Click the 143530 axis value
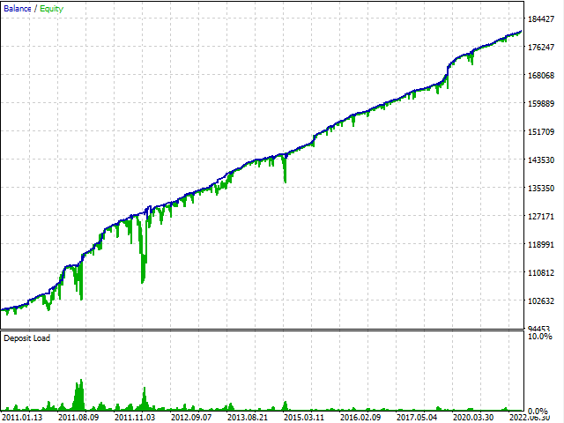This screenshot has width=564, height=423. 541,160
